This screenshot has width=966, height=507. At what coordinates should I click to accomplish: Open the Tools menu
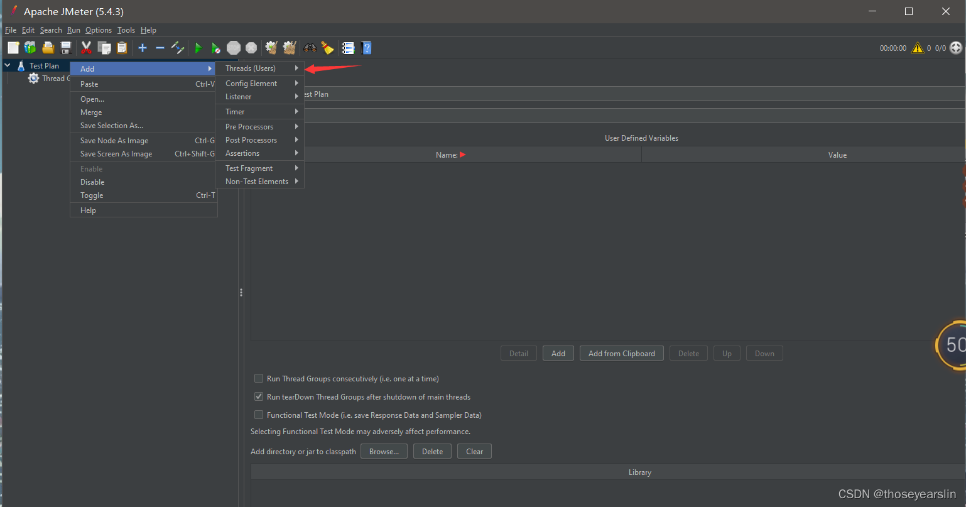click(126, 30)
